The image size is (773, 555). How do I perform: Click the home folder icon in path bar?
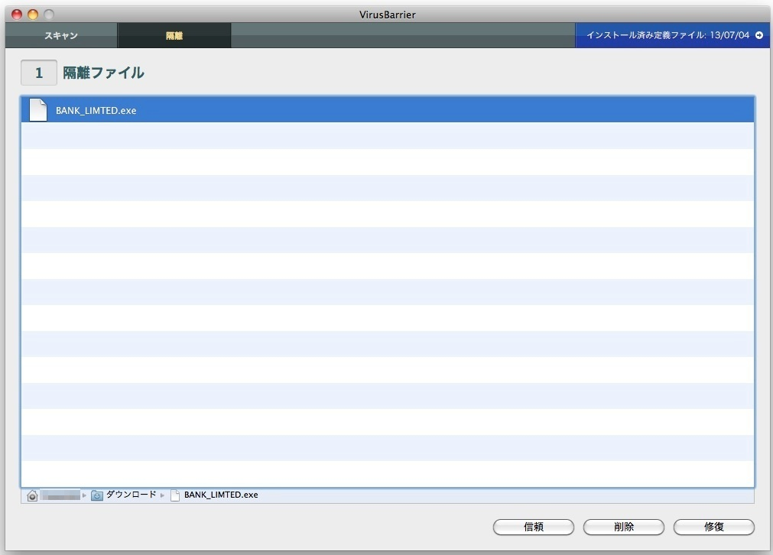(32, 495)
